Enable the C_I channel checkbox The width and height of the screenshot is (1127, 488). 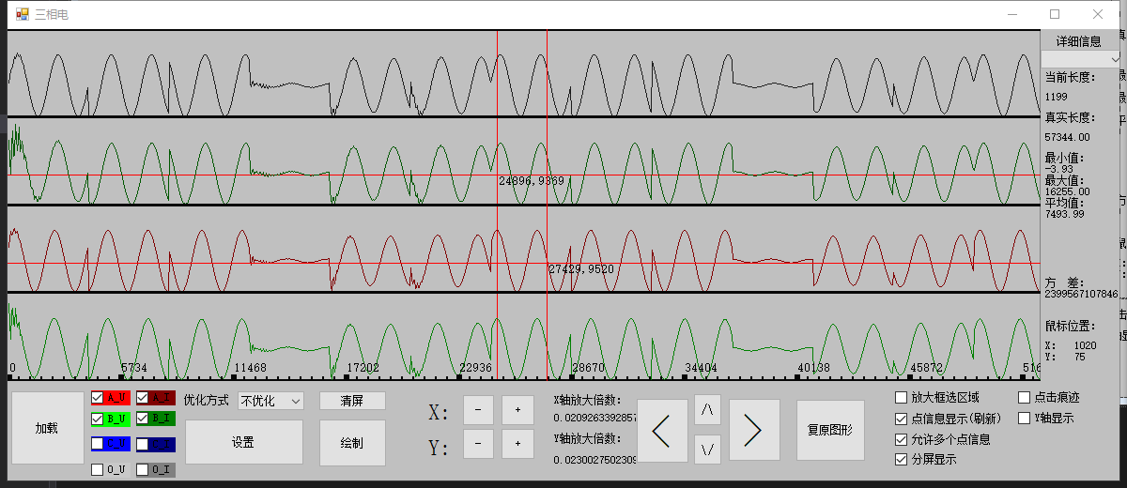click(143, 444)
